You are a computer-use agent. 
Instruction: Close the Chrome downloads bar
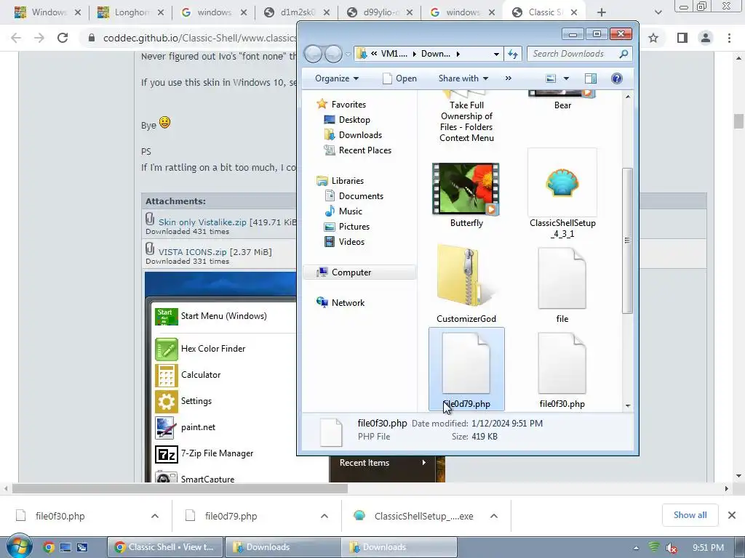(x=732, y=515)
